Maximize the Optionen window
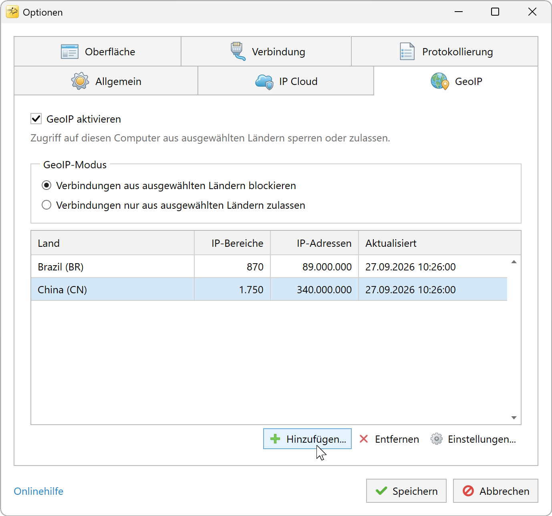The width and height of the screenshot is (552, 516). pyautogui.click(x=495, y=12)
